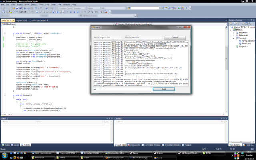Switch to the Command Window tab
Viewport: 256px width, 160px height.
pyautogui.click(x=151, y=145)
